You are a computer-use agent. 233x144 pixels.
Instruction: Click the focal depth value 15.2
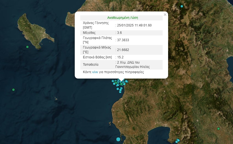tap(120, 57)
